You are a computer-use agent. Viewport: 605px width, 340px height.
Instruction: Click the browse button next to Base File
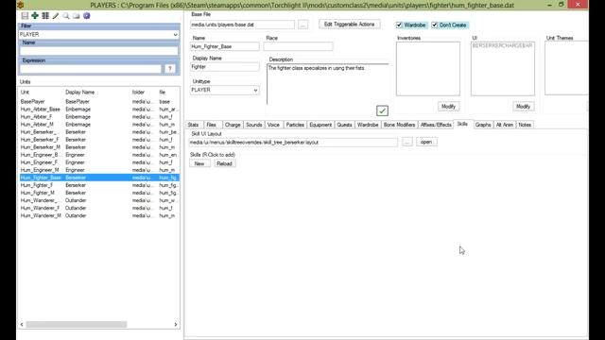click(302, 25)
